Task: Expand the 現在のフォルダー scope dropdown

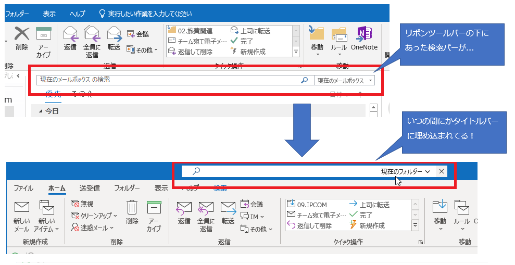Action: (x=406, y=171)
